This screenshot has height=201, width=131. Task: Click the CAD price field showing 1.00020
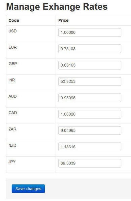(x=90, y=114)
